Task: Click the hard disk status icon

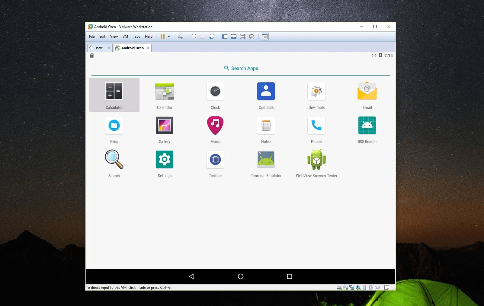Action: (x=339, y=288)
